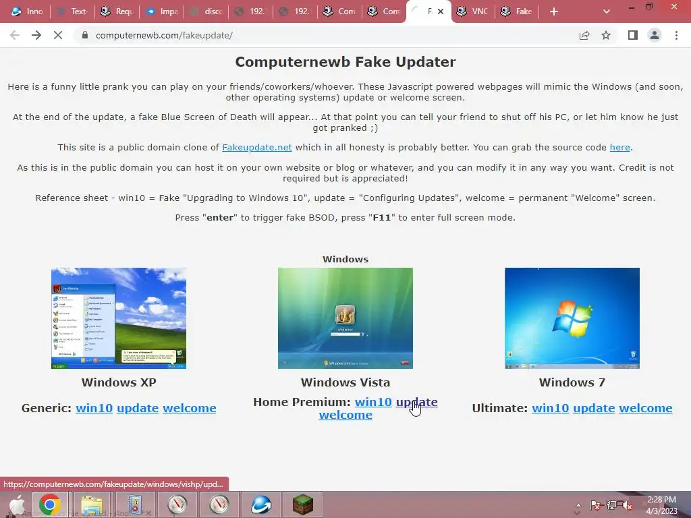
Task: Go forward to the next page
Action: [x=36, y=35]
